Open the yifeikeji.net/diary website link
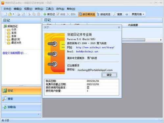 point(95,48)
